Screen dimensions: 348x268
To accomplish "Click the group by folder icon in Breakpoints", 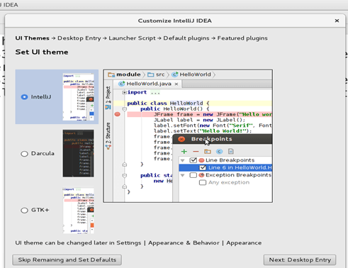I will pyautogui.click(x=208, y=152).
